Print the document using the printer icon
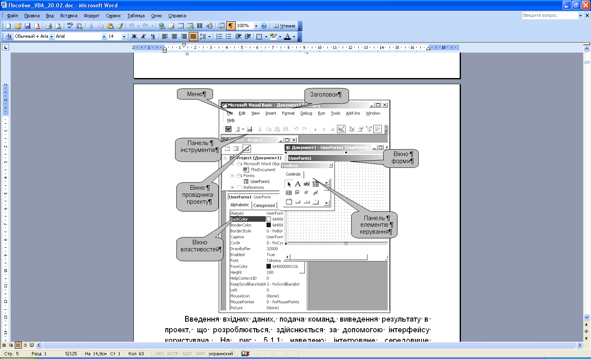This screenshot has width=591, height=359. [x=48, y=26]
